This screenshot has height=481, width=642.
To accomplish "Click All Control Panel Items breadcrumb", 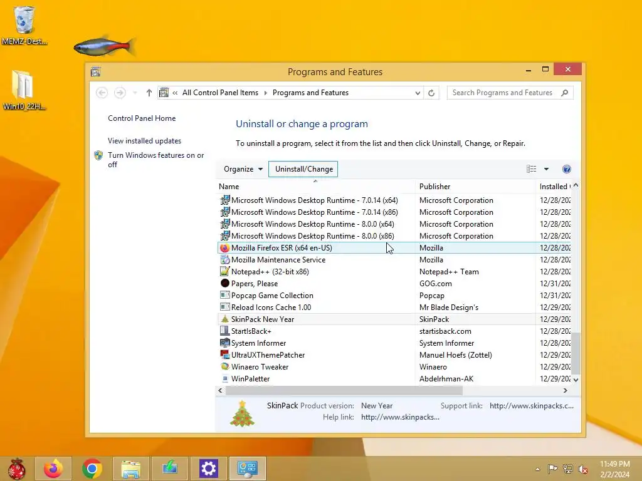I will pos(220,93).
